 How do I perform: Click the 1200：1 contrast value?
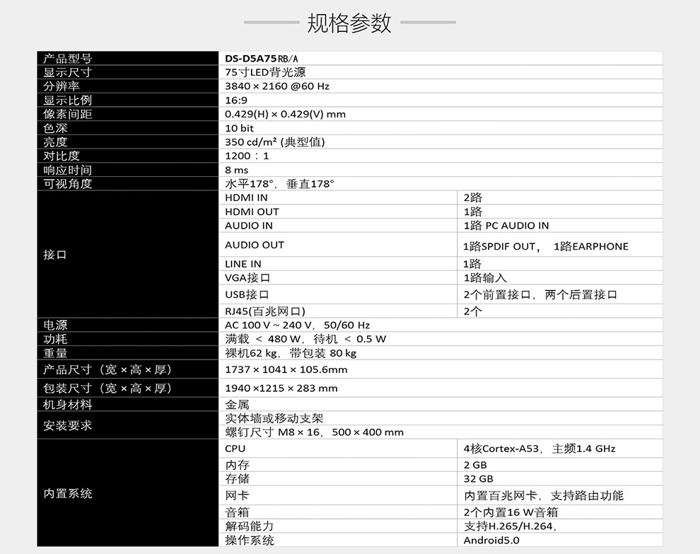point(247,156)
